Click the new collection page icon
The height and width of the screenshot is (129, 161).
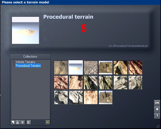pyautogui.click(x=13, y=122)
